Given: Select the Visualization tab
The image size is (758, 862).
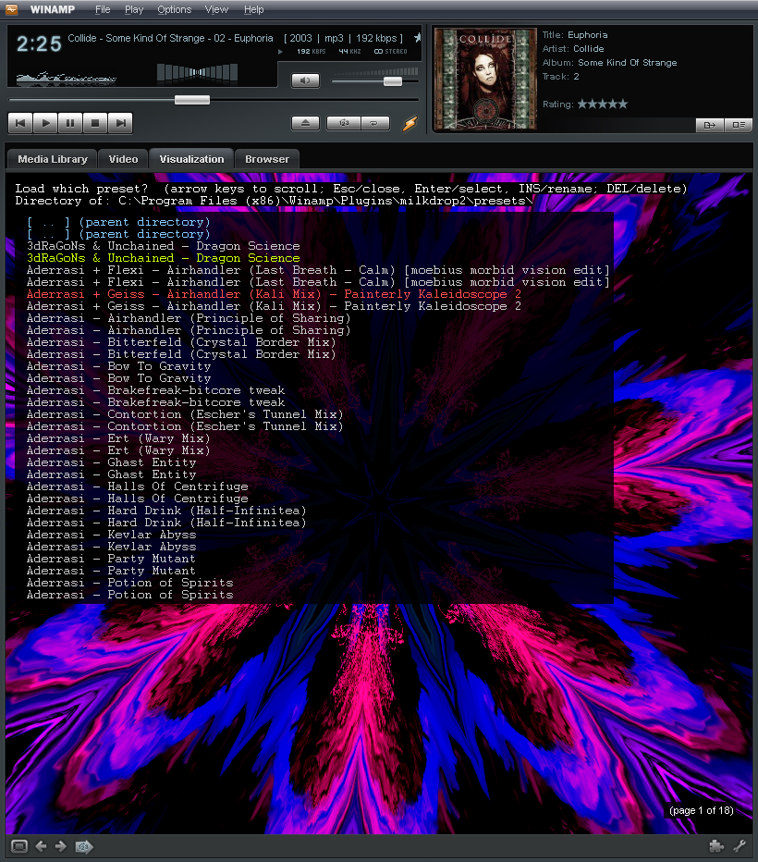Looking at the screenshot, I should [x=191, y=159].
